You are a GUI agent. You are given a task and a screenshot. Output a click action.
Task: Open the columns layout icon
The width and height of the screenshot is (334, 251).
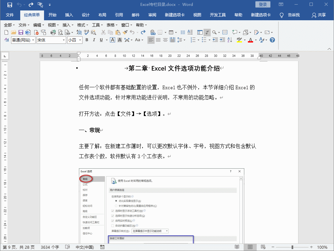tap(183, 32)
